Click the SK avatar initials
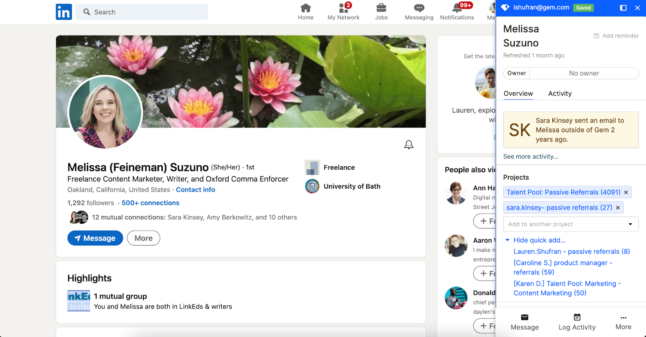This screenshot has height=337, width=646. [x=520, y=130]
